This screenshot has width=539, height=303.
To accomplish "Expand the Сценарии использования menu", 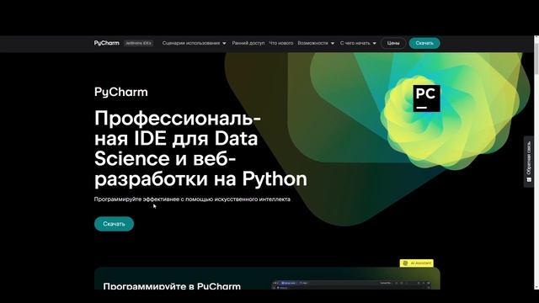I will click(x=195, y=43).
